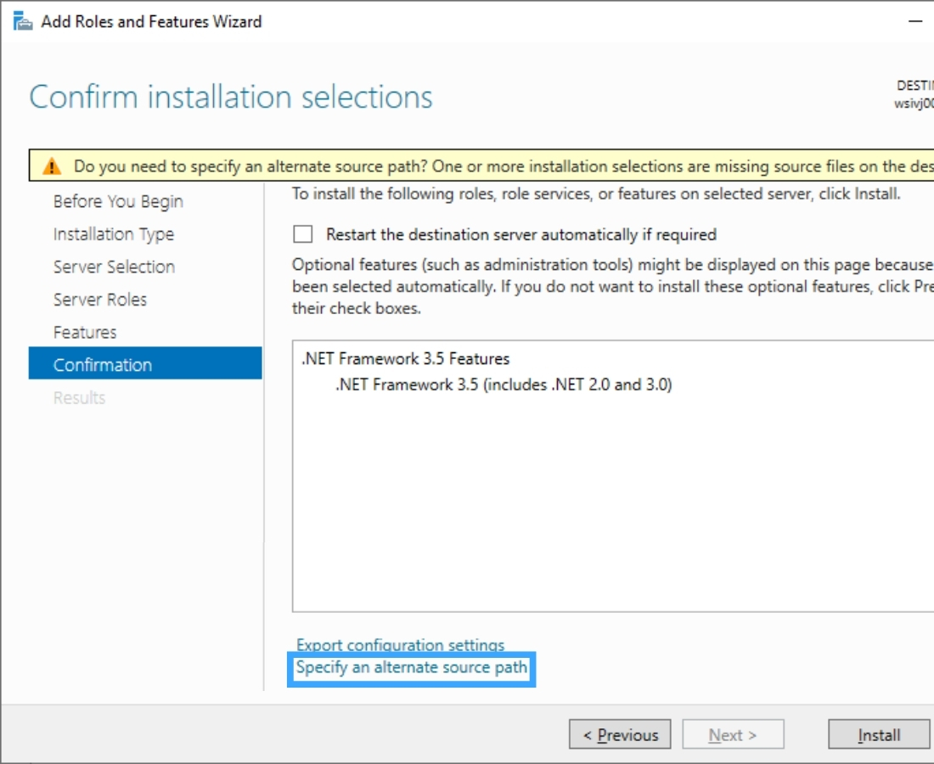Viewport: 934px width, 764px height.
Task: Click the greyed-out Results step
Action: click(79, 397)
